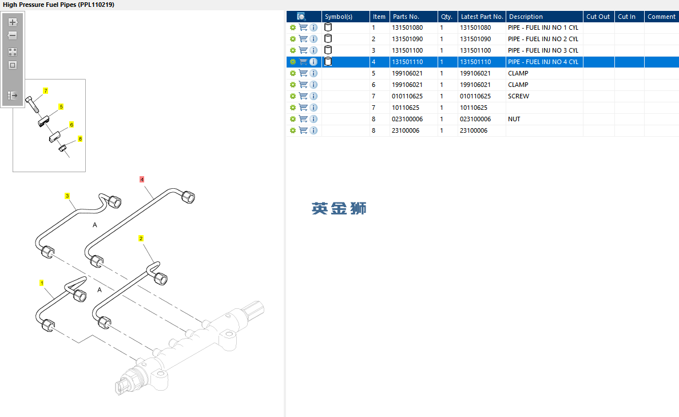The width and height of the screenshot is (679, 417).
Task: Click High Pressure Fuel Pipes (PPL110219) title
Action: point(58,5)
